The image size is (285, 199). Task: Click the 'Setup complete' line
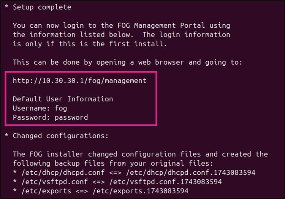click(42, 7)
